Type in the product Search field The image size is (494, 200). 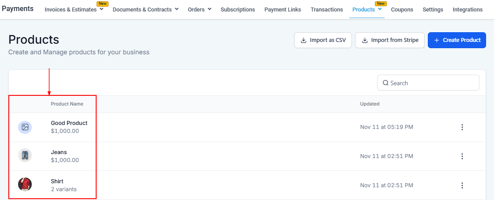[432, 83]
